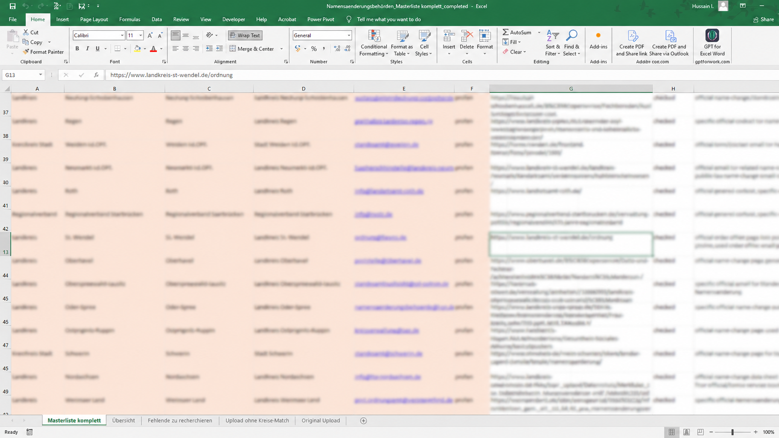779x438 pixels.
Task: Click the yellow fill color bucket
Action: click(x=137, y=48)
